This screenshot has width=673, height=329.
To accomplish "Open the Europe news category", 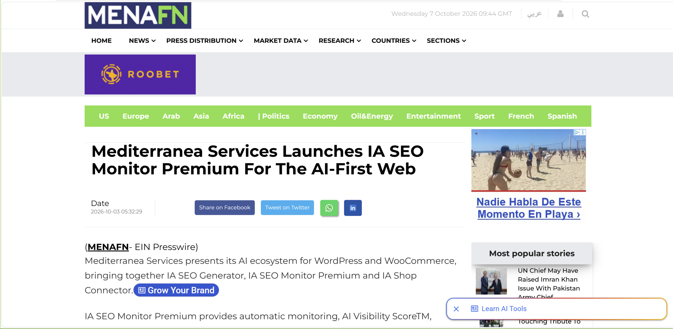I will (x=136, y=116).
